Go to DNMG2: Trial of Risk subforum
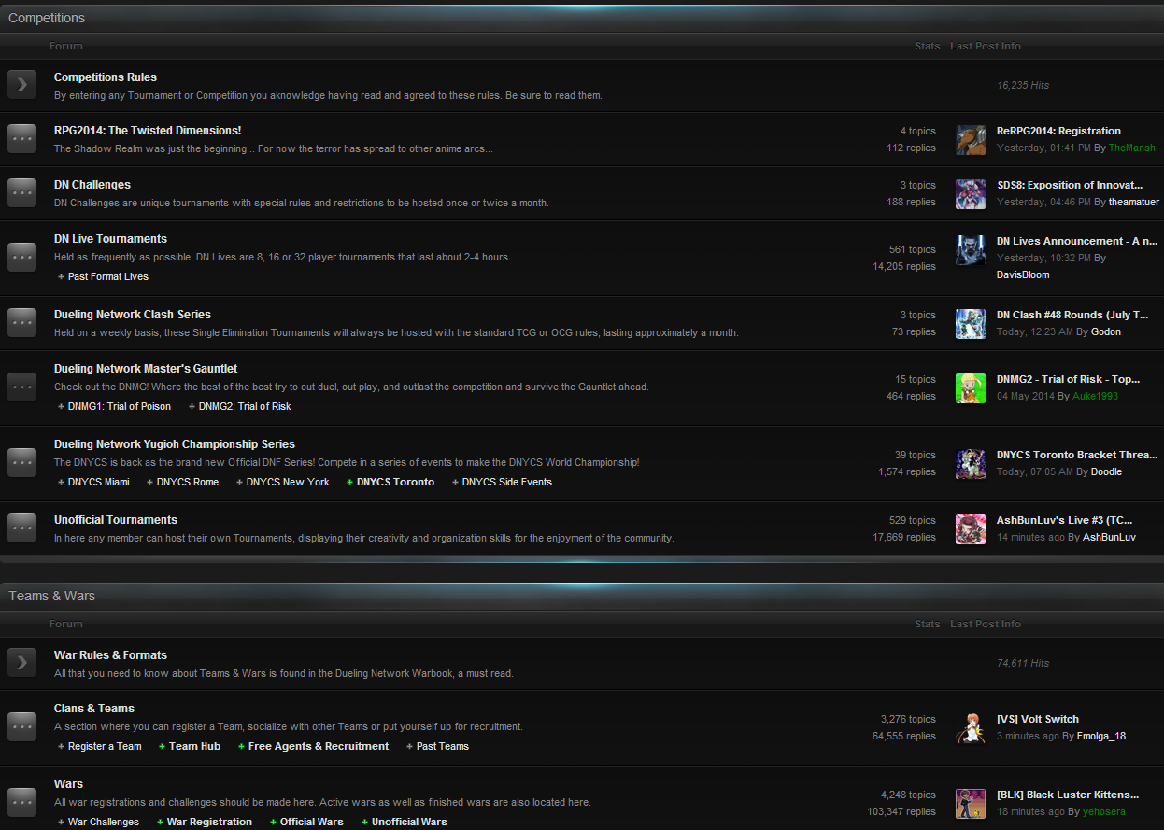This screenshot has height=830, width=1164. coord(245,406)
